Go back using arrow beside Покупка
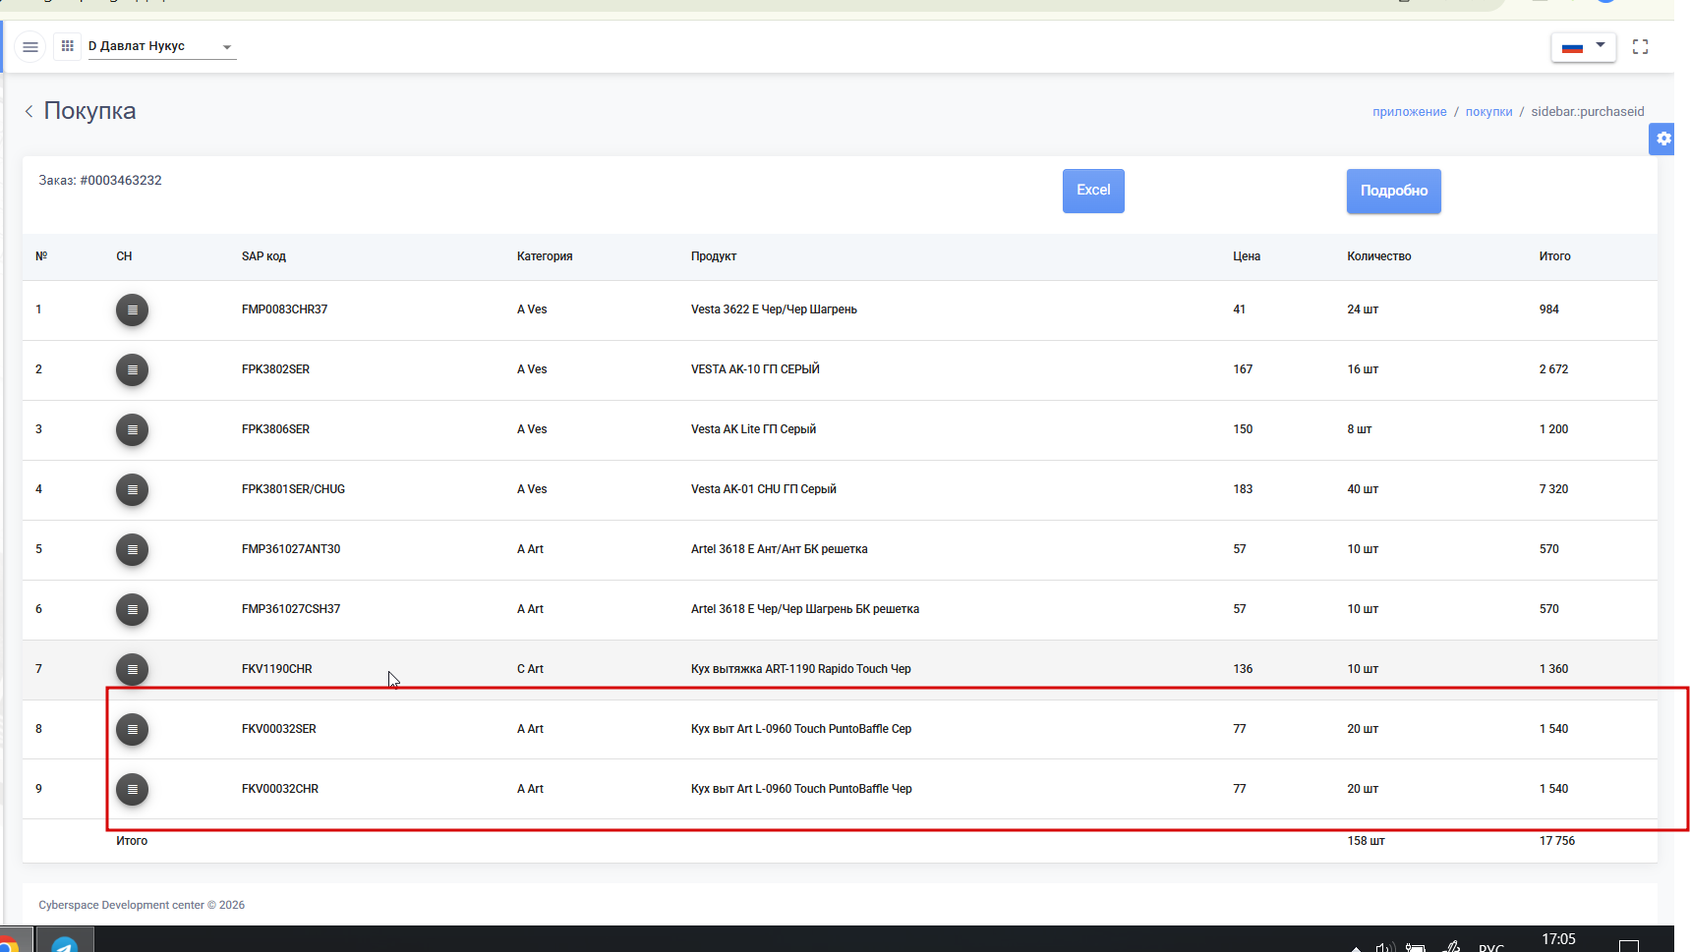1690x952 pixels. click(x=29, y=111)
